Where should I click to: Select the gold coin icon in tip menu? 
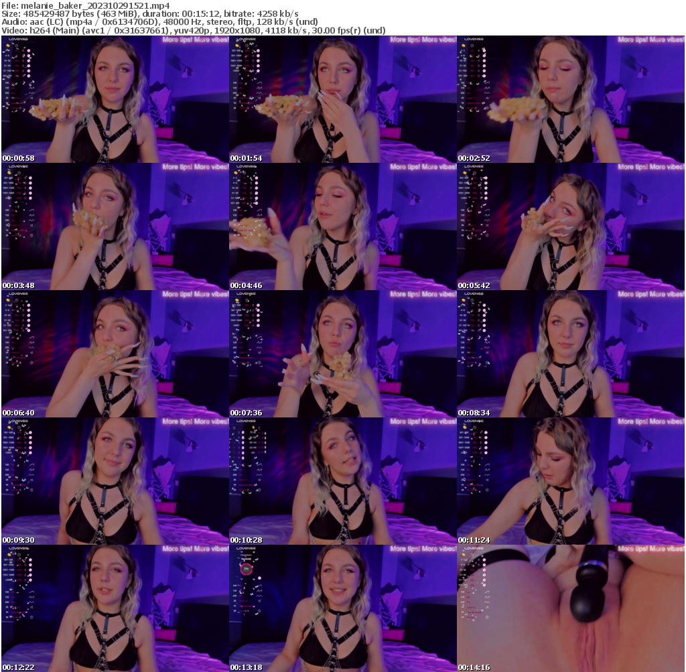pyautogui.click(x=7, y=46)
